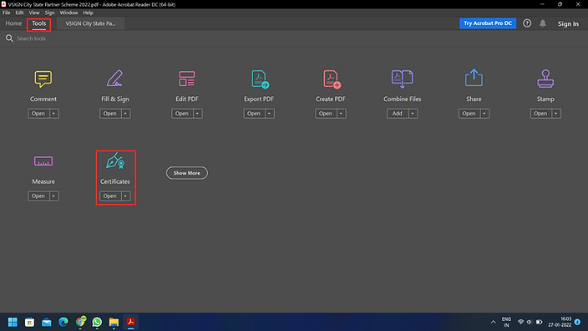The width and height of the screenshot is (588, 331).
Task: Click Try Acrobat Pro DC button
Action: pyautogui.click(x=488, y=23)
